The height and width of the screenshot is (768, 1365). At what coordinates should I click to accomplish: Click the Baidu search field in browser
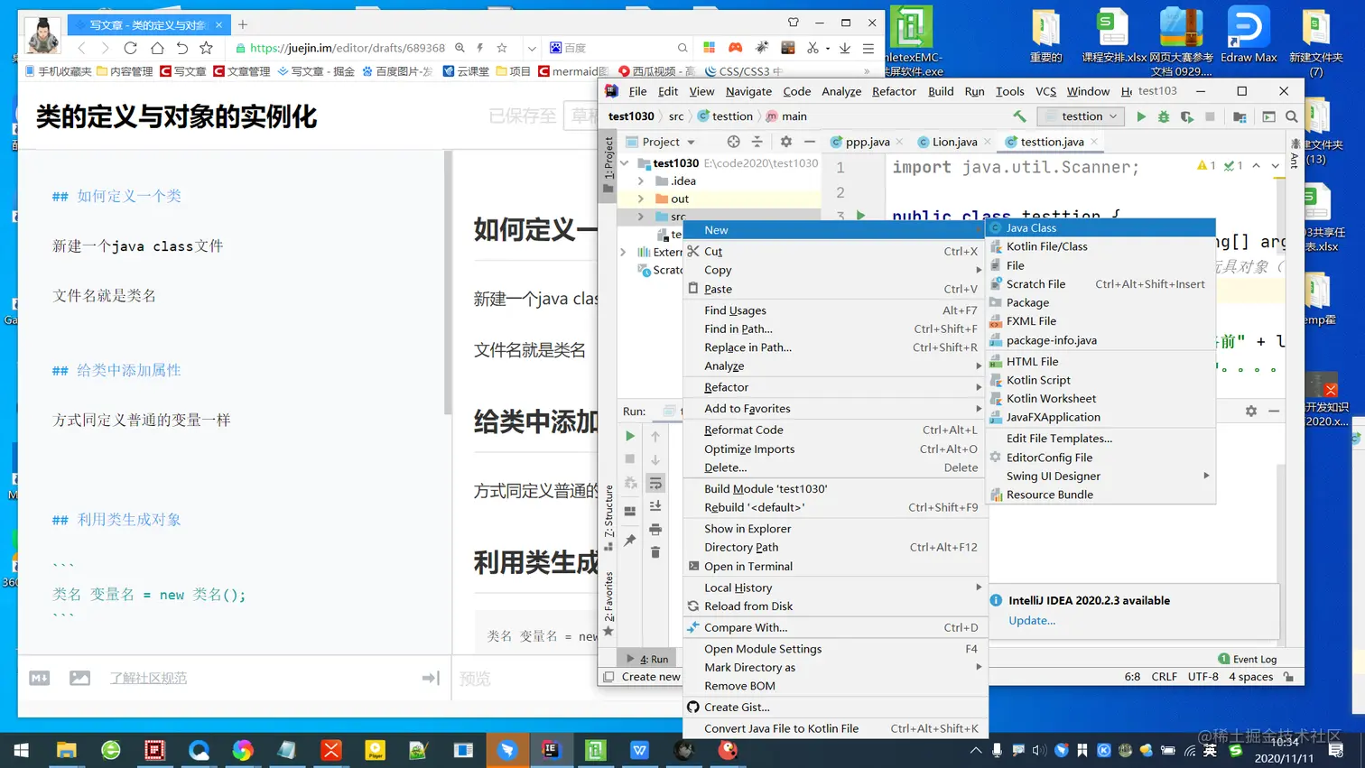coord(618,48)
